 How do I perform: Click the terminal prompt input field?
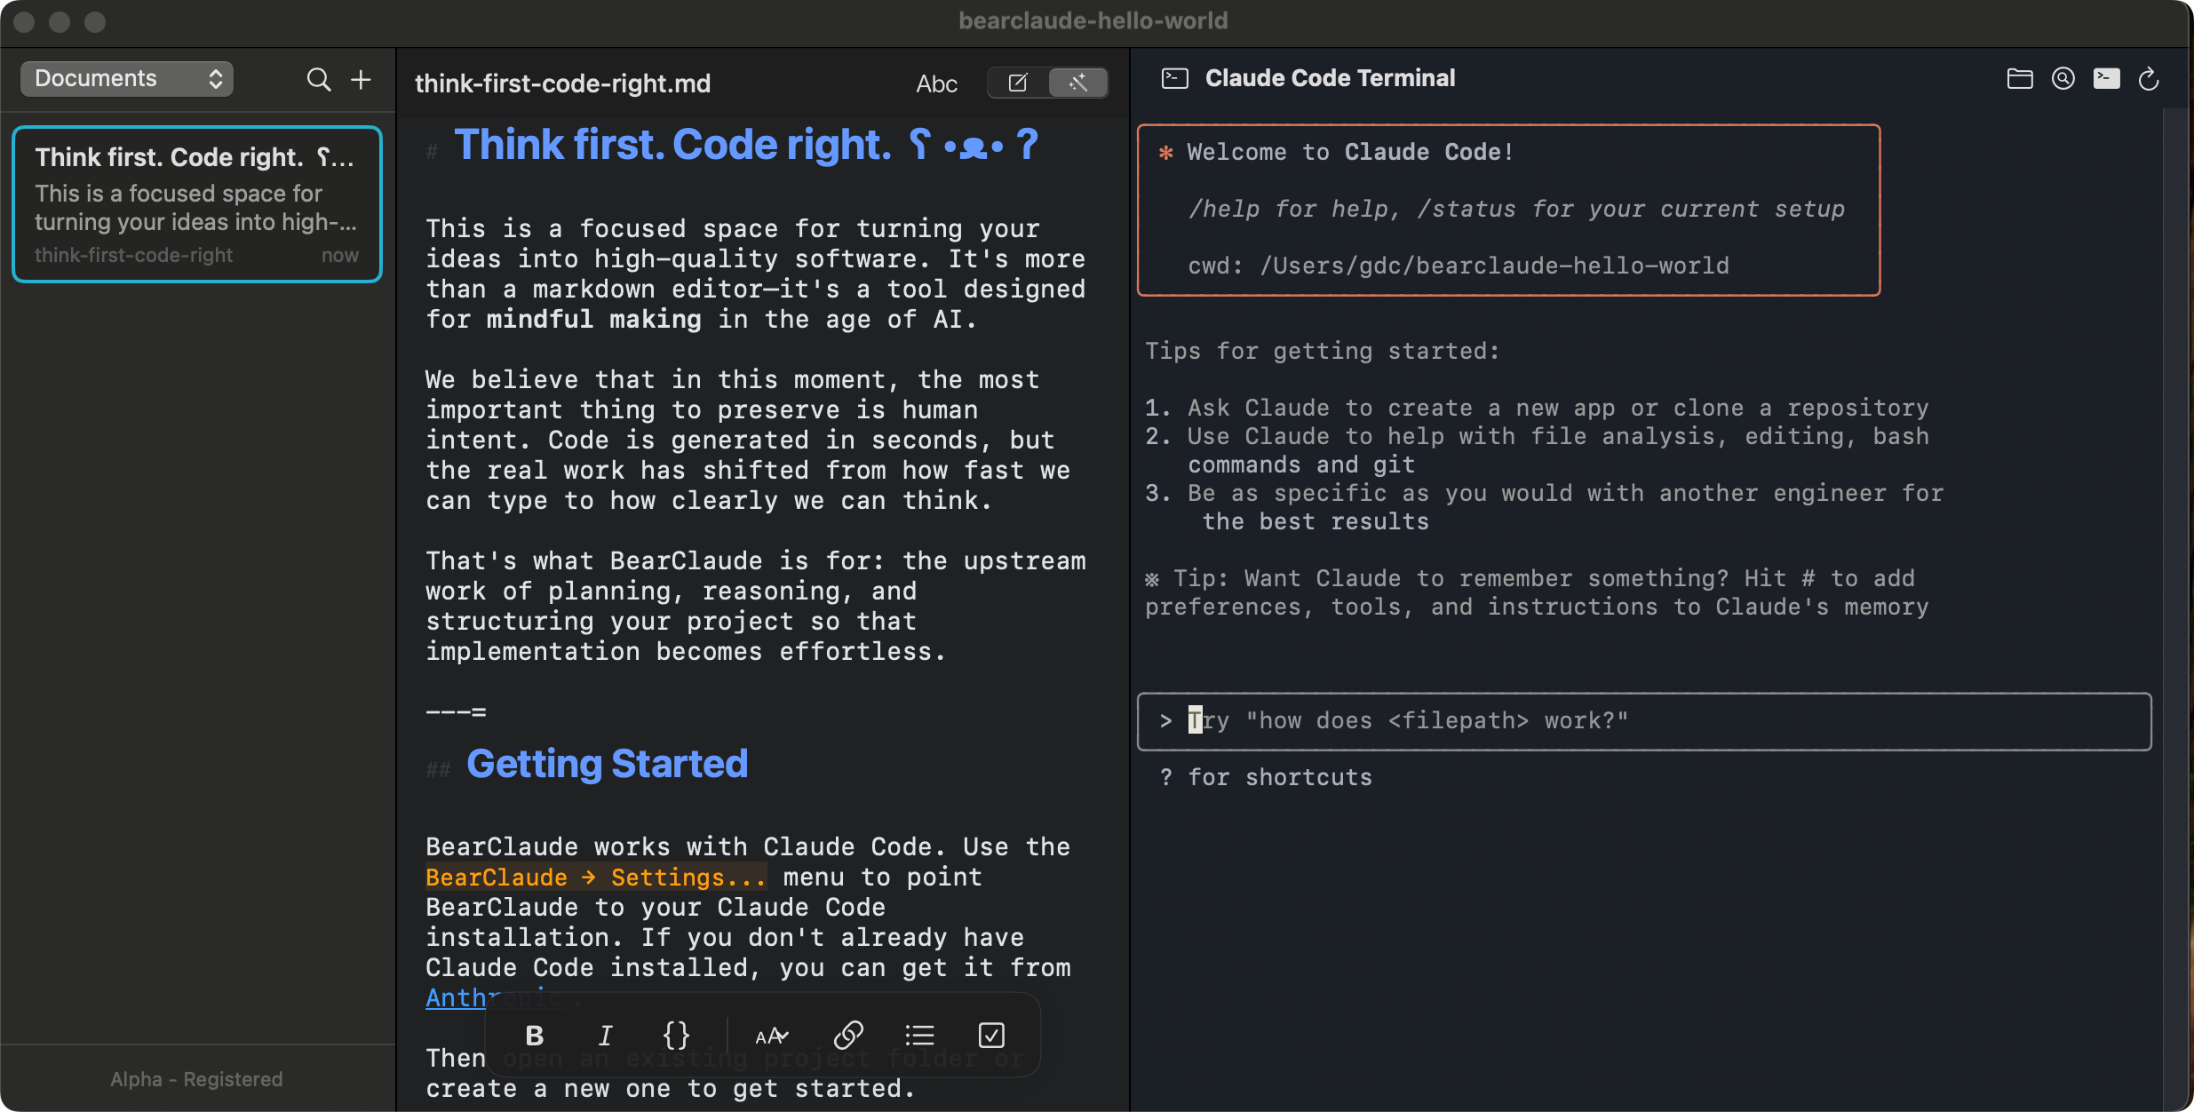(1644, 721)
